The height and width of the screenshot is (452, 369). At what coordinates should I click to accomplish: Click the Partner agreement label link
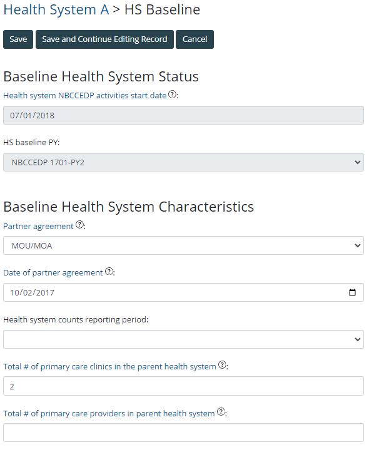[38, 226]
